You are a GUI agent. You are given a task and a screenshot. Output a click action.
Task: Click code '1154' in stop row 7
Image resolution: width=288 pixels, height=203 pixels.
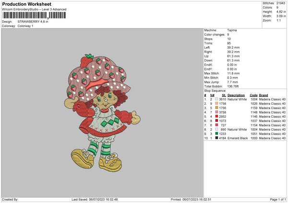click(x=254, y=125)
